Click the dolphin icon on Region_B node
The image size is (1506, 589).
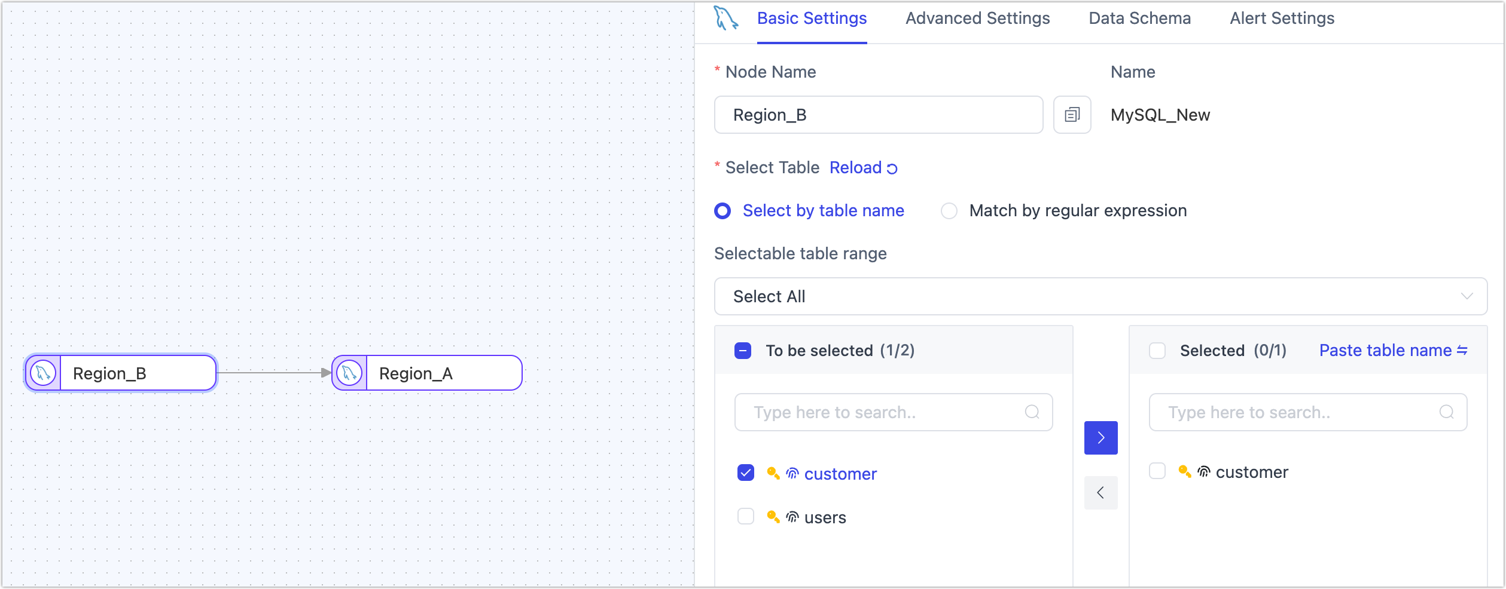pos(42,372)
